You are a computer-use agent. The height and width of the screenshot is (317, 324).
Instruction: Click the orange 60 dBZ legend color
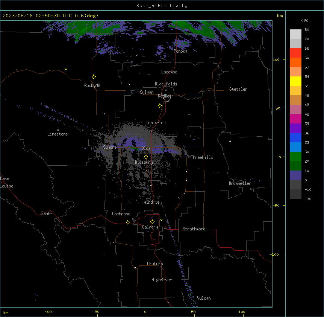tap(295, 62)
